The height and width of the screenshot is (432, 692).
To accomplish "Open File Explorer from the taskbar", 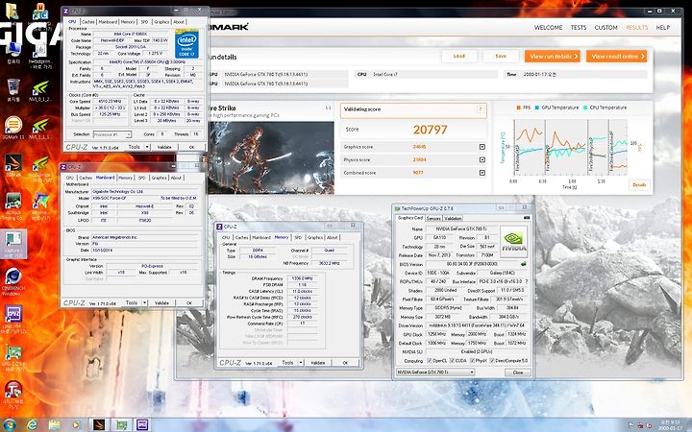I will (x=54, y=425).
